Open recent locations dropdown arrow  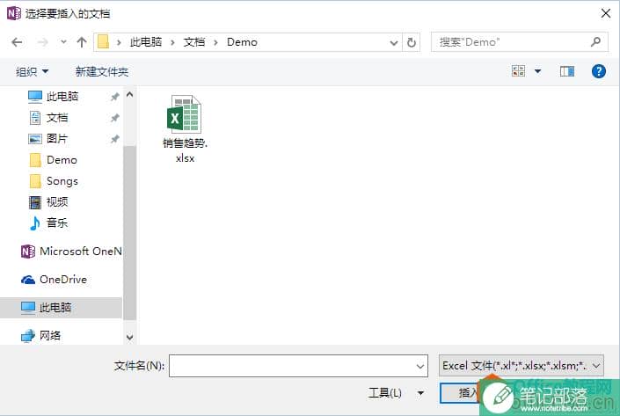pos(63,41)
